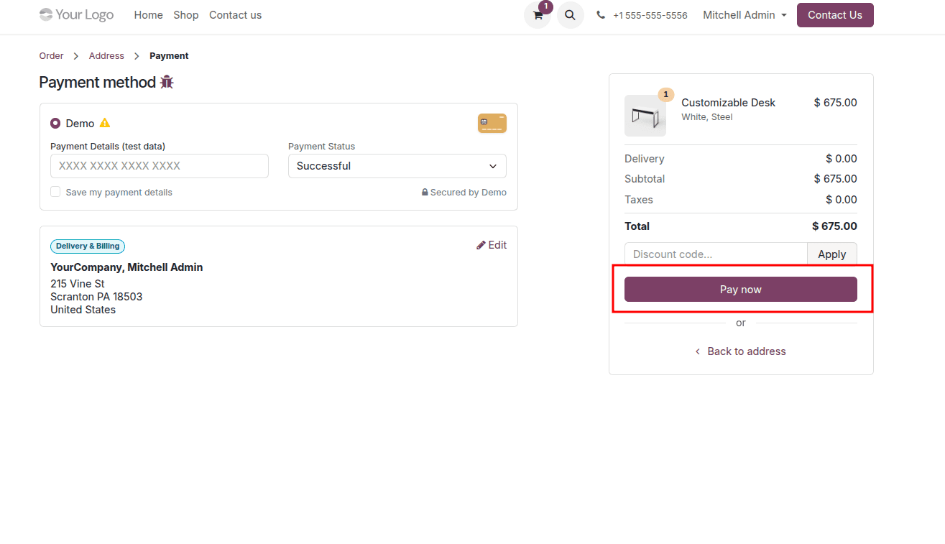Open the shopping cart icon

click(538, 15)
